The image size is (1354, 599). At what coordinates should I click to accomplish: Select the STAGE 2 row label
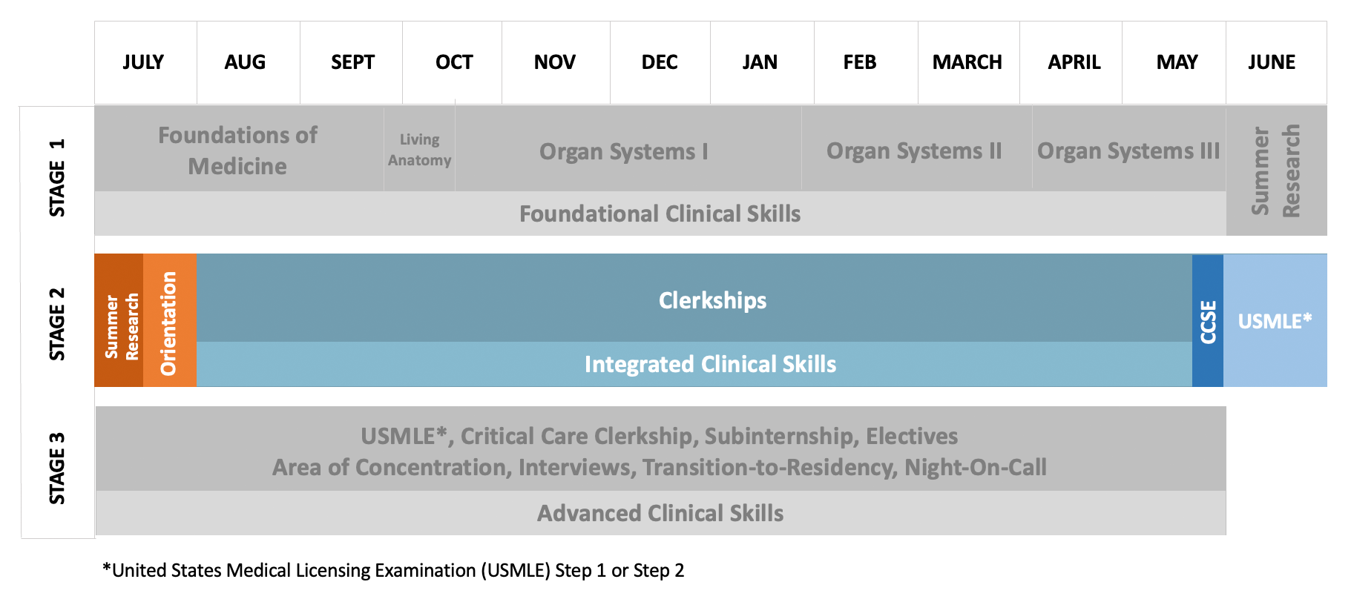pos(57,324)
